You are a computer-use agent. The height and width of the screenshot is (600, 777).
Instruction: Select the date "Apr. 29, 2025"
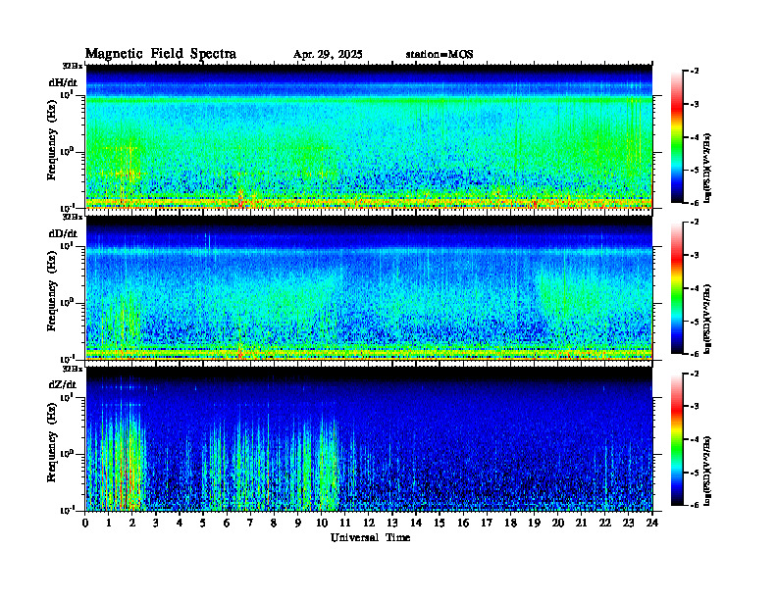pos(328,55)
